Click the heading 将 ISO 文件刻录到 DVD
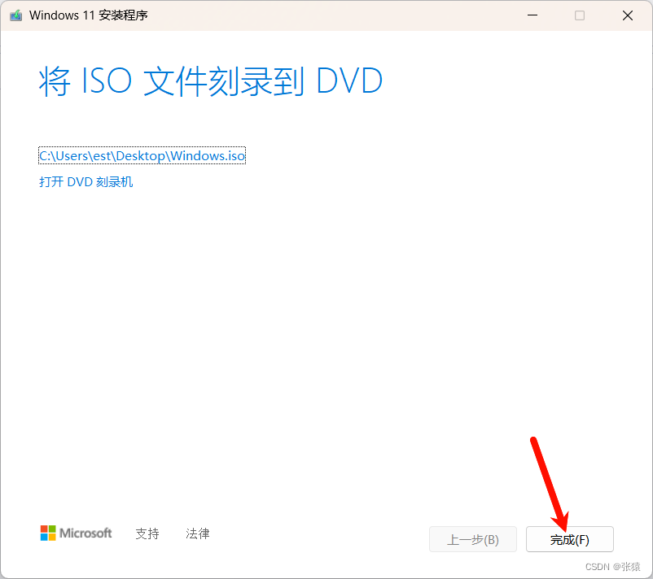653x579 pixels. click(211, 81)
